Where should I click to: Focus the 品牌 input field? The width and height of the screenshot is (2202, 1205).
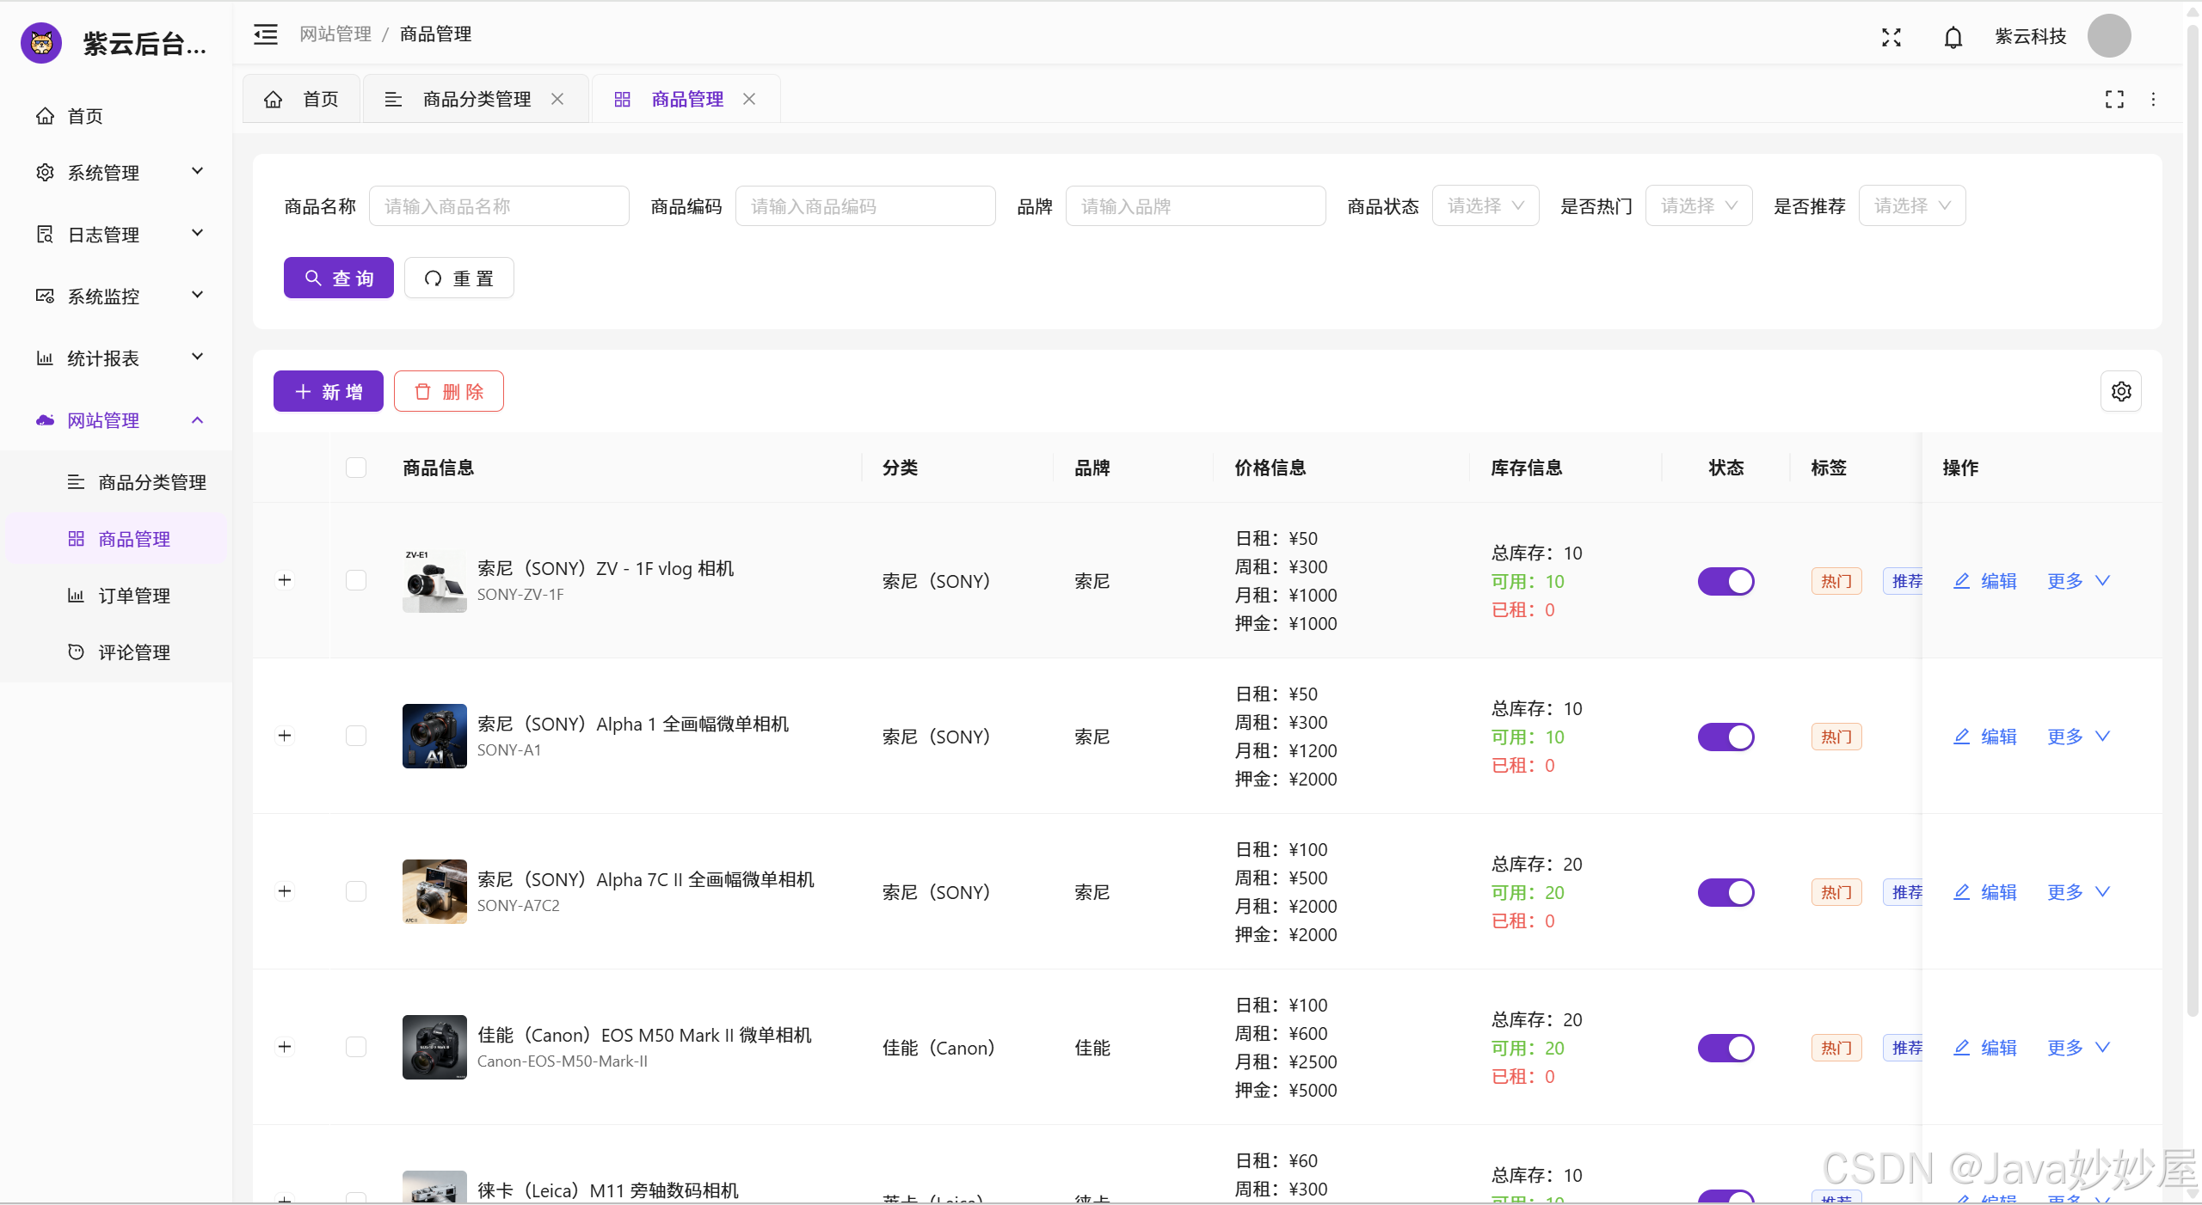(1196, 206)
